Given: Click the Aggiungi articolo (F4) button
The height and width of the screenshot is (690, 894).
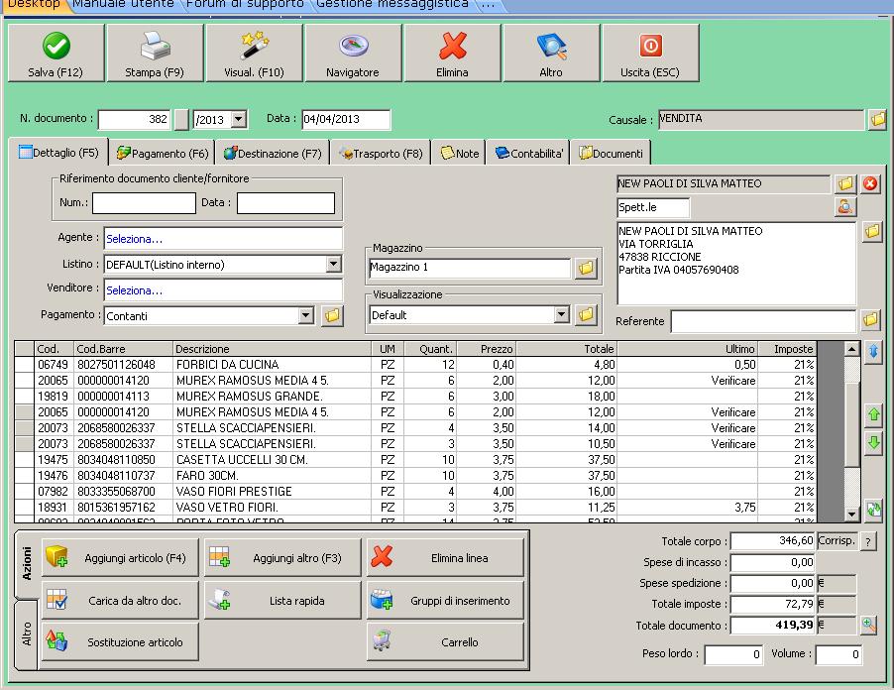Looking at the screenshot, I should point(120,558).
